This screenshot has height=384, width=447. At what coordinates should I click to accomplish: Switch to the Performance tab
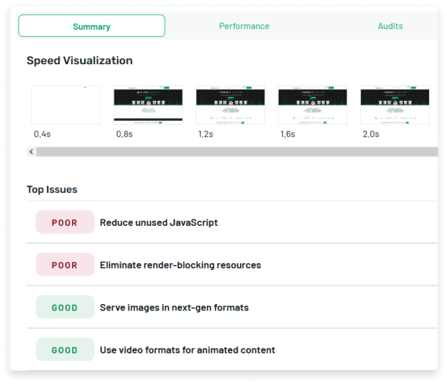click(244, 26)
